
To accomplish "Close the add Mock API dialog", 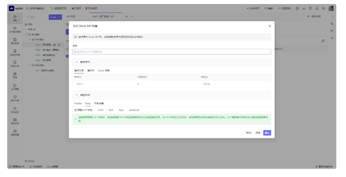I will point(270,26).
